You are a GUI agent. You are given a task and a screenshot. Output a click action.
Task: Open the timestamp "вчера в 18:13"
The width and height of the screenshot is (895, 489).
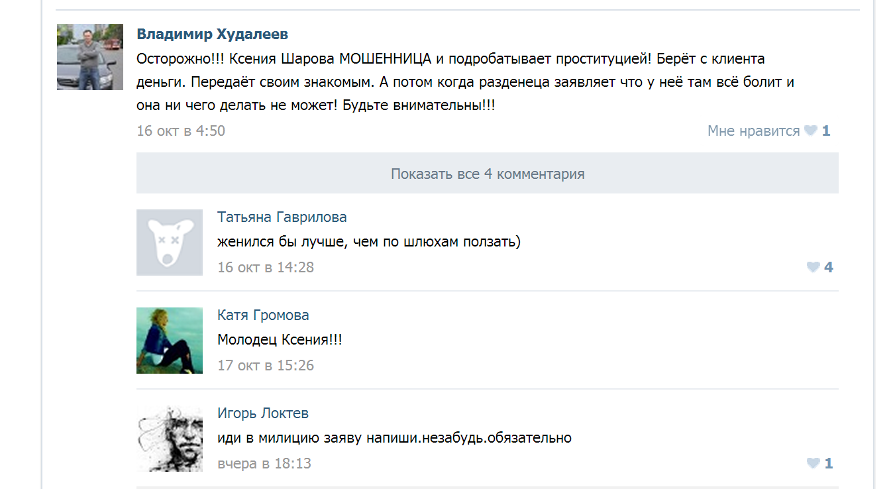pos(264,464)
